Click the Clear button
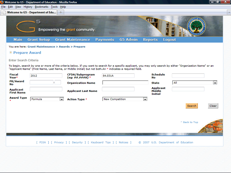The height and width of the screenshot is (173, 231). 213,106
